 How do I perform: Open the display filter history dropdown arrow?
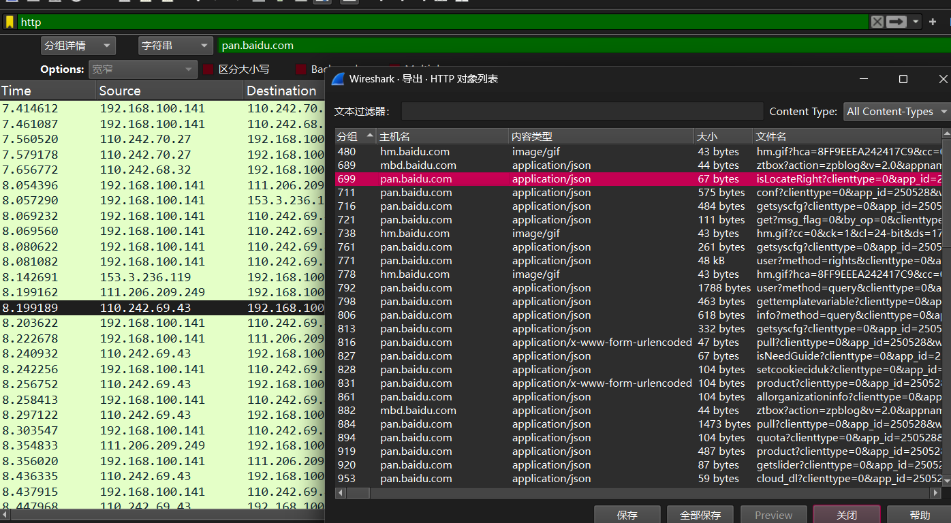coord(916,22)
